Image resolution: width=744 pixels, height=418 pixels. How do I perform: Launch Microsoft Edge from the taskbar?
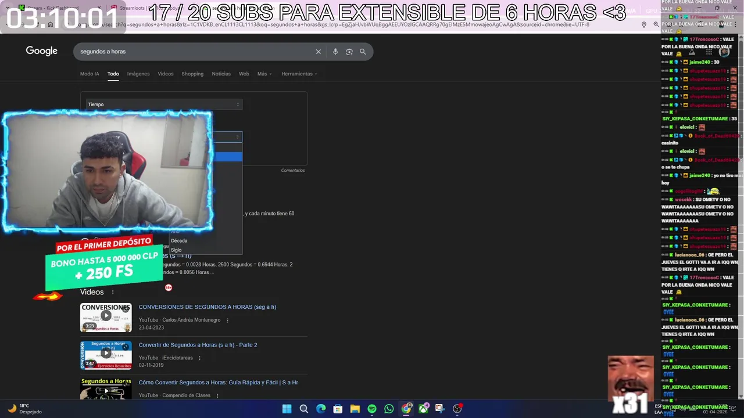tap(321, 409)
